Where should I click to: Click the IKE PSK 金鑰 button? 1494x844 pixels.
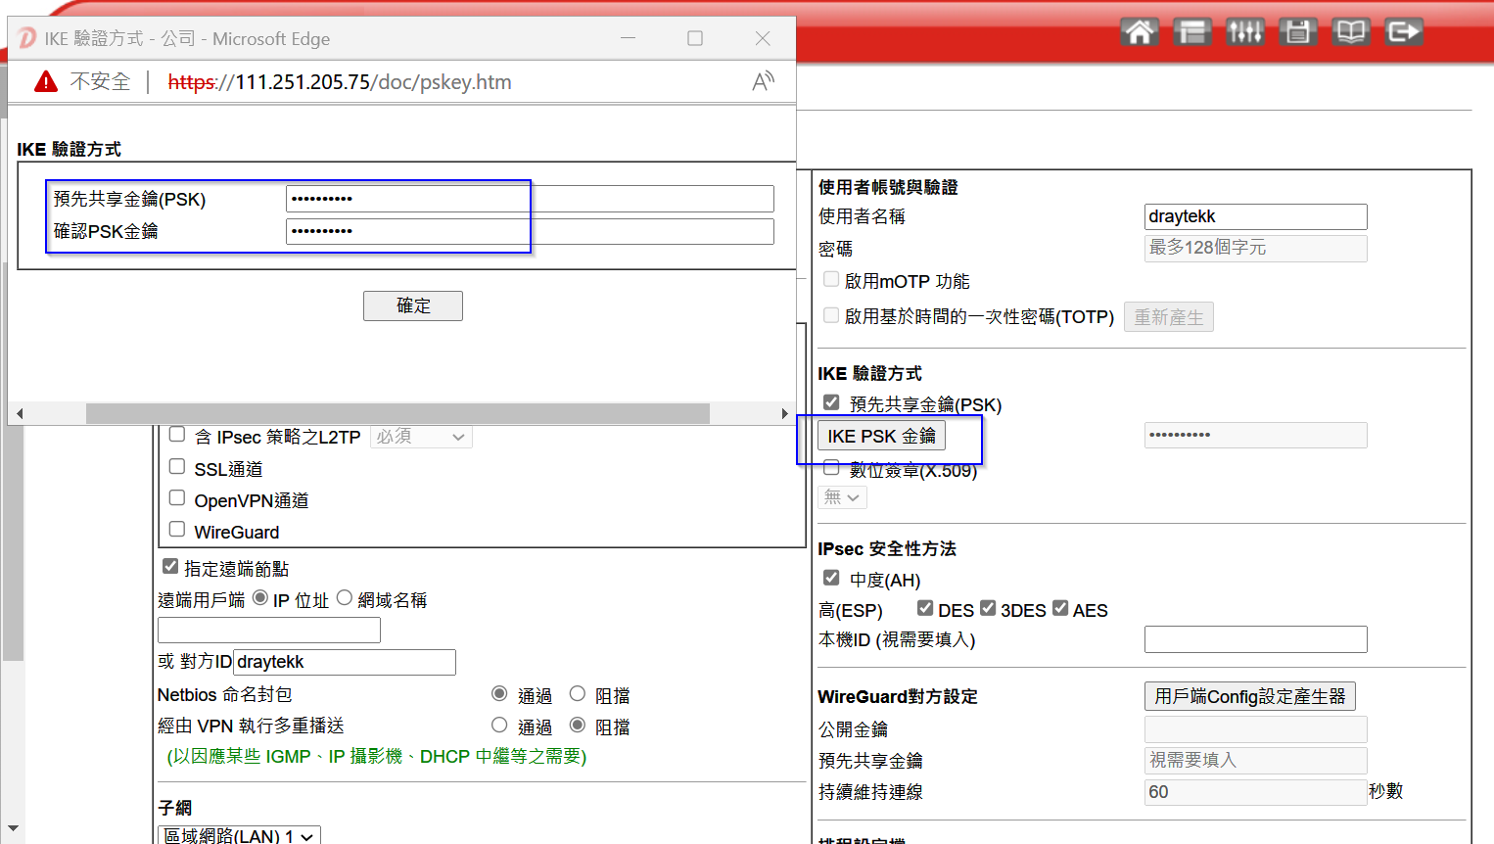[881, 437]
